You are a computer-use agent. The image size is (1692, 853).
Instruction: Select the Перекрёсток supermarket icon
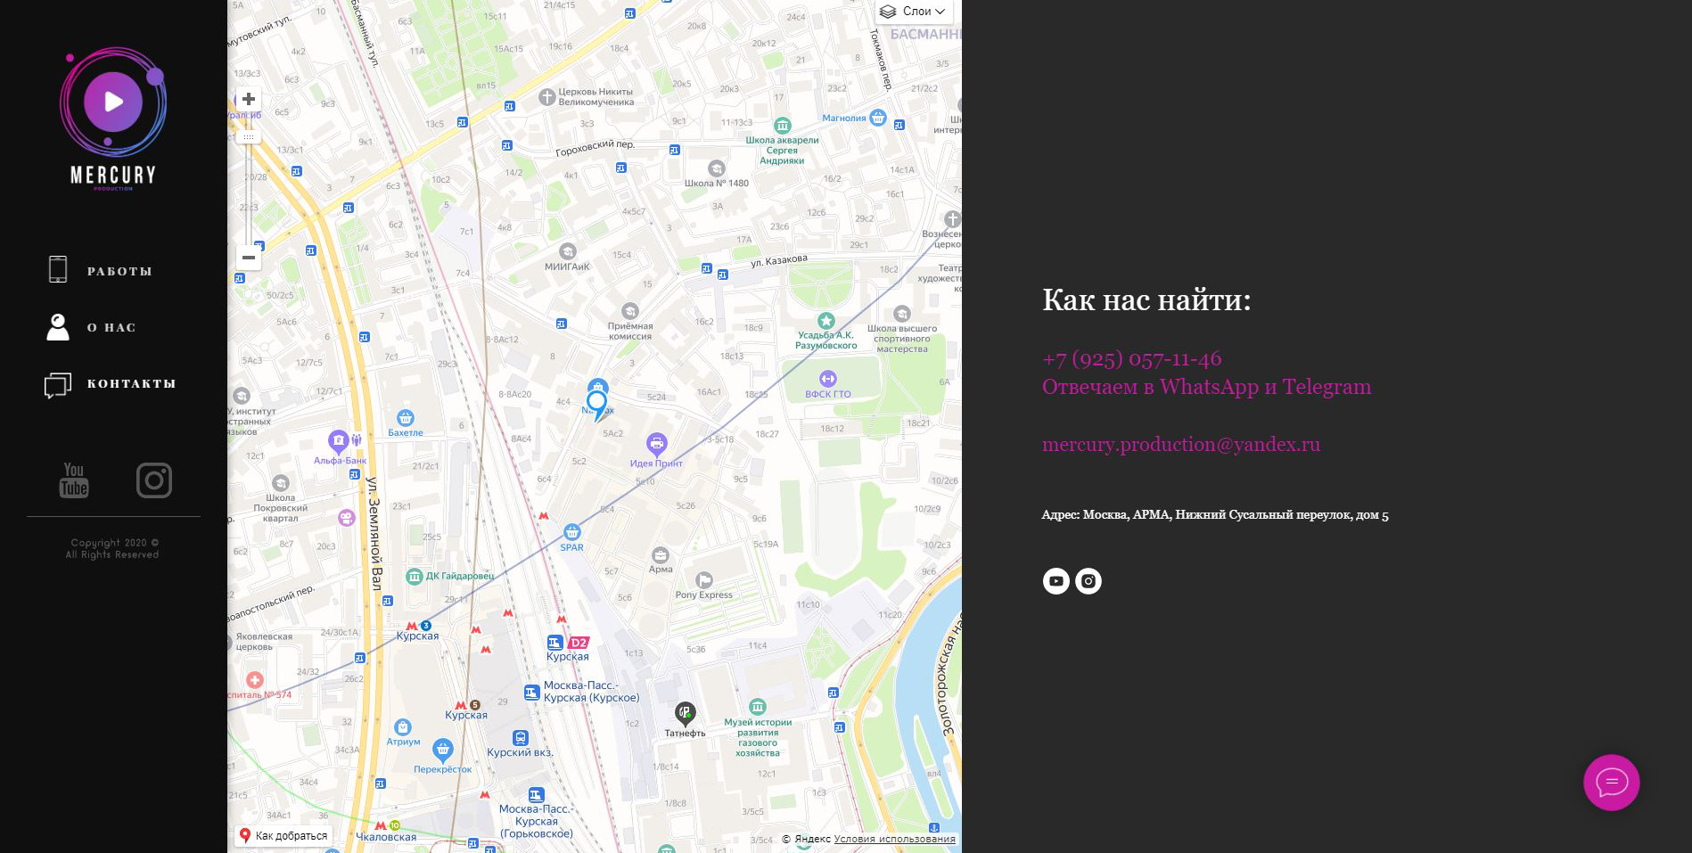pyautogui.click(x=443, y=750)
